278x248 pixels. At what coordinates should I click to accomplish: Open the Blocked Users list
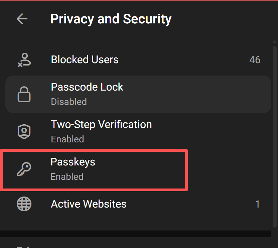click(85, 60)
